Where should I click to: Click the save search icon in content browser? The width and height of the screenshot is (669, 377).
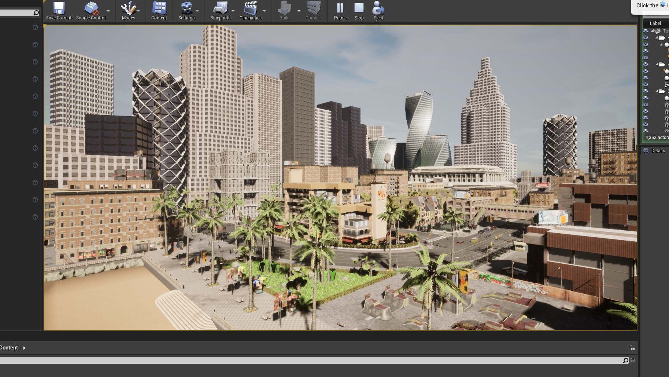click(632, 360)
